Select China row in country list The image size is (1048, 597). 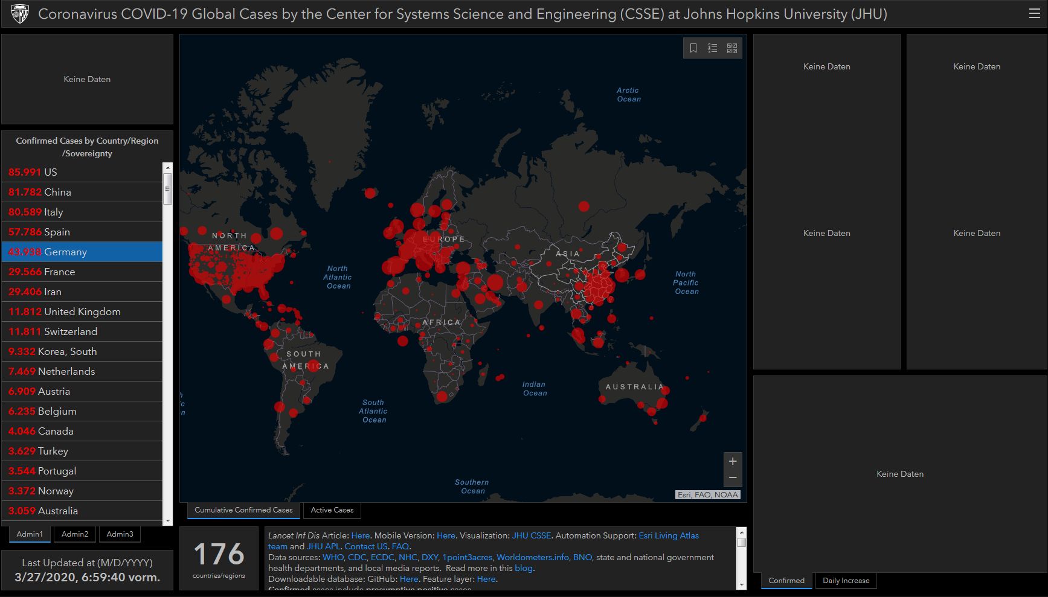(82, 192)
